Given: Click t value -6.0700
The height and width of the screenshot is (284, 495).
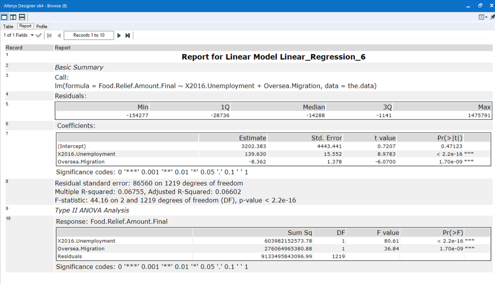Looking at the screenshot, I should coord(385,162).
